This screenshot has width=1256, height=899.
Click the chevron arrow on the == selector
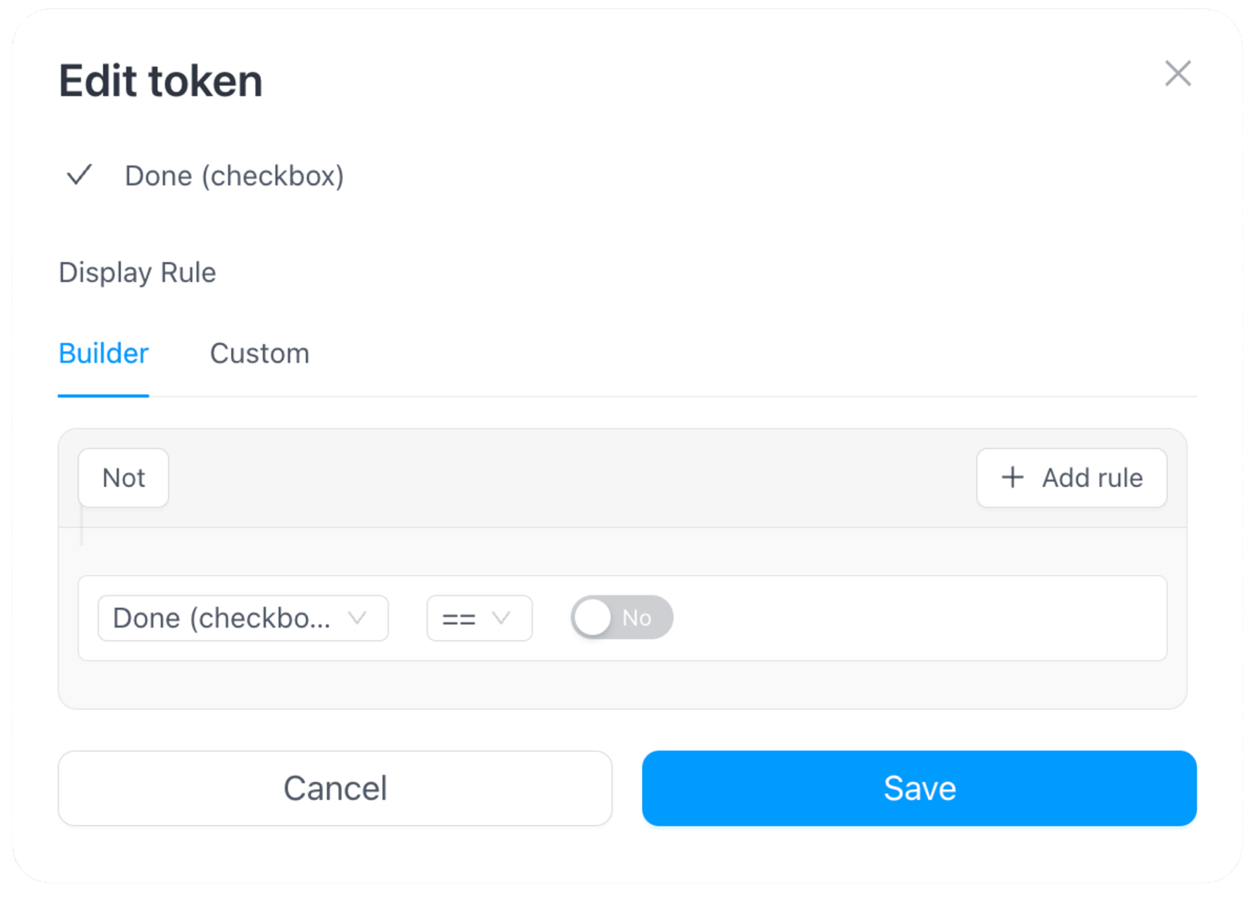coord(501,618)
